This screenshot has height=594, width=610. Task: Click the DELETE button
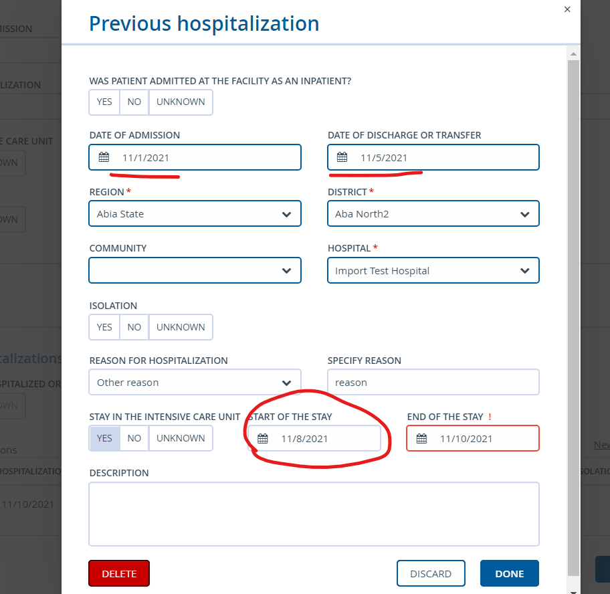118,573
